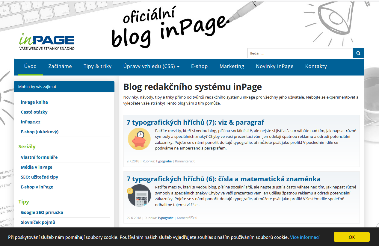Navigate to the Kontakty page
The width and height of the screenshot is (379, 246).
(x=316, y=67)
